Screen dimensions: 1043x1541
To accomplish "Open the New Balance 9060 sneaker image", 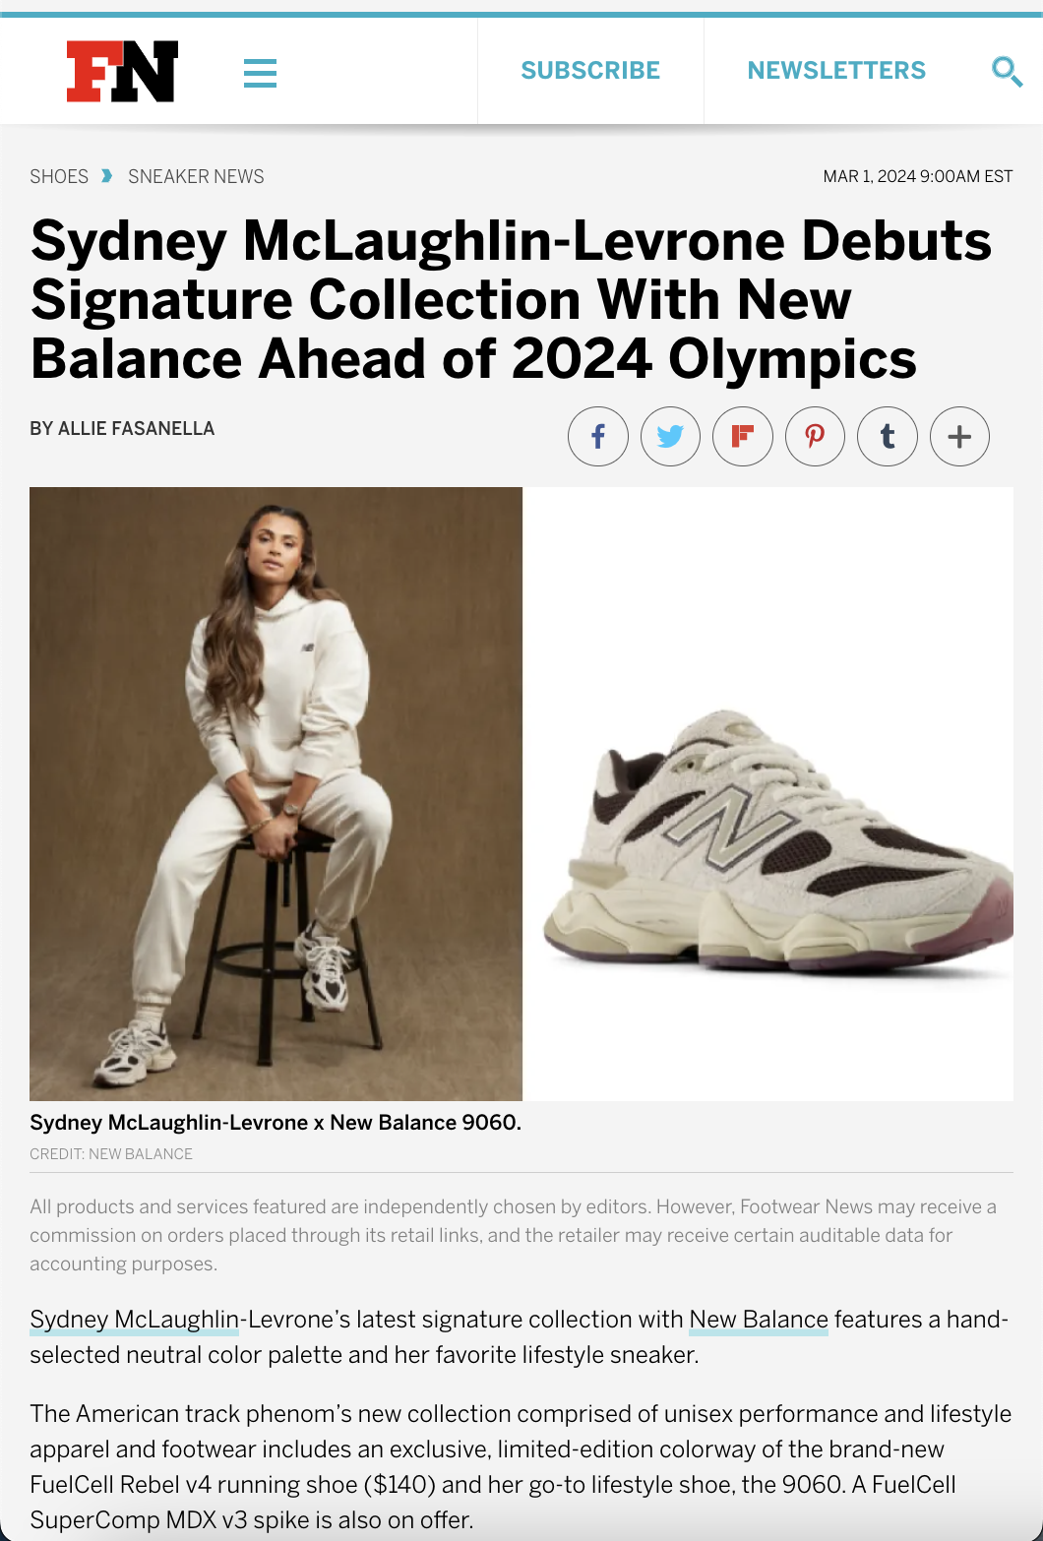I will tap(768, 793).
